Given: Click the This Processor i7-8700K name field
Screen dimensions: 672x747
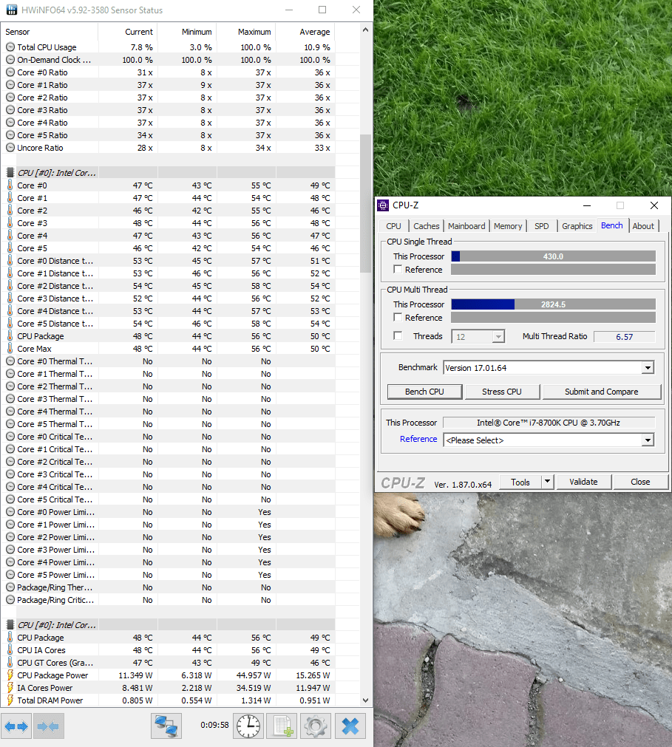Looking at the screenshot, I should [549, 423].
